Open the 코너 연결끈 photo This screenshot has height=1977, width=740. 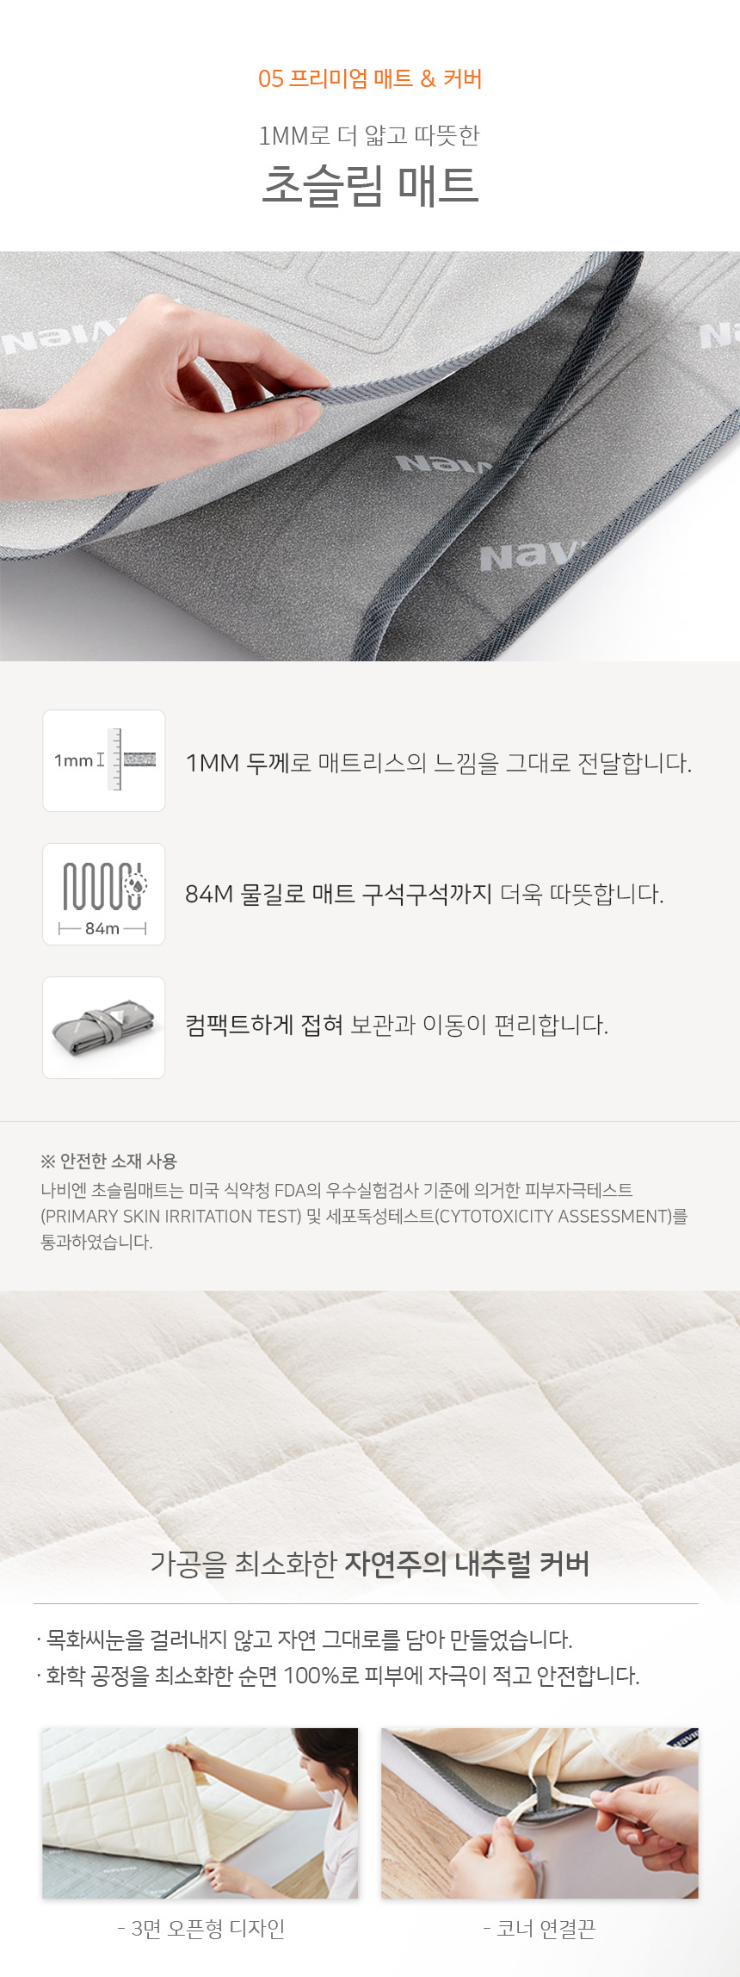[540, 1813]
